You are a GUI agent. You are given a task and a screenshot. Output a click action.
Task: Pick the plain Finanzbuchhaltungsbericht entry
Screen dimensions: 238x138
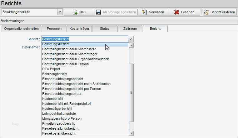[85, 79]
